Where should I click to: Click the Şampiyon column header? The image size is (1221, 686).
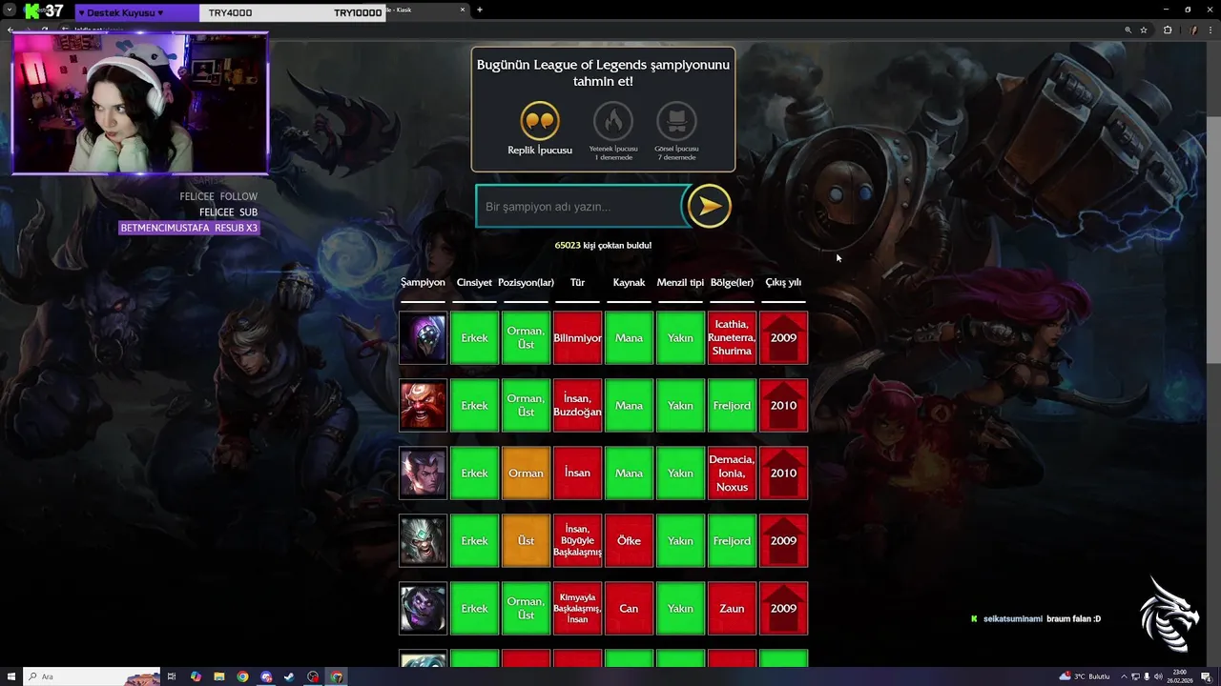pyautogui.click(x=423, y=282)
